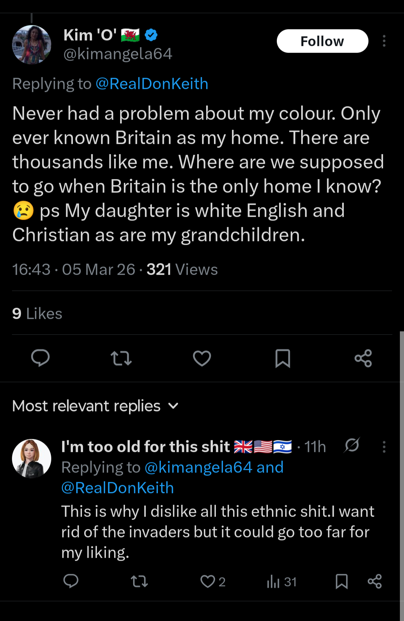Bookmark the reply comment

click(x=342, y=581)
